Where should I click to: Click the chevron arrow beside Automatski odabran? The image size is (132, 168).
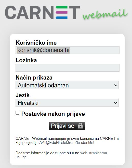(x=116, y=85)
